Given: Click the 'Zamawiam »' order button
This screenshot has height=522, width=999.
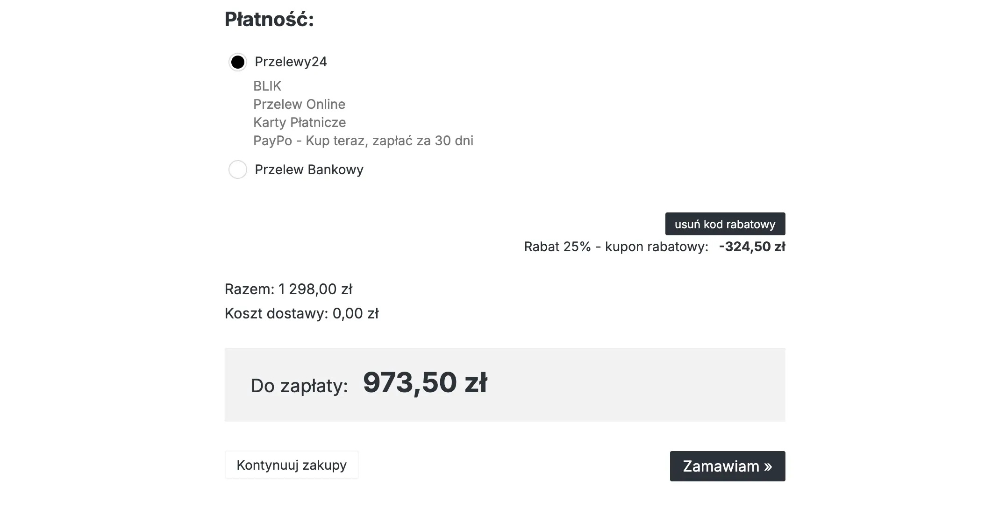Looking at the screenshot, I should point(727,466).
